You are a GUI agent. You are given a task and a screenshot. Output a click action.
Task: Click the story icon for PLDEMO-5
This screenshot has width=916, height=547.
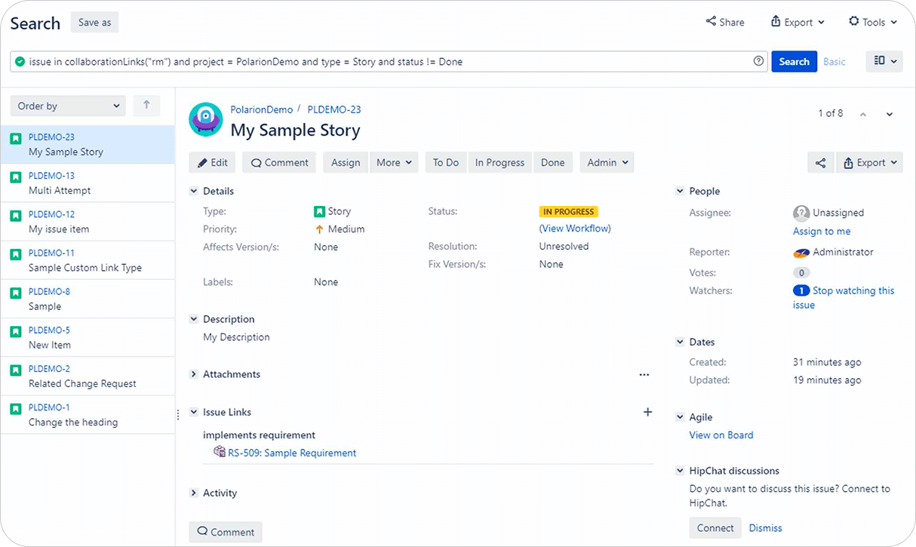pos(16,331)
